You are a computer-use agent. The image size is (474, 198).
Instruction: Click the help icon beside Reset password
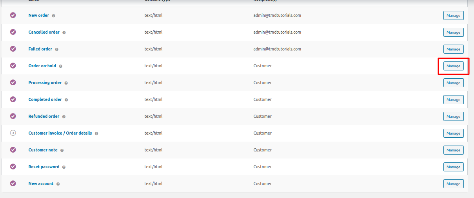pyautogui.click(x=64, y=167)
